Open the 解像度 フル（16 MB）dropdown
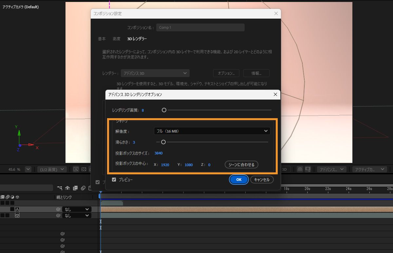Viewport: 393px width, 253px height. pyautogui.click(x=212, y=131)
